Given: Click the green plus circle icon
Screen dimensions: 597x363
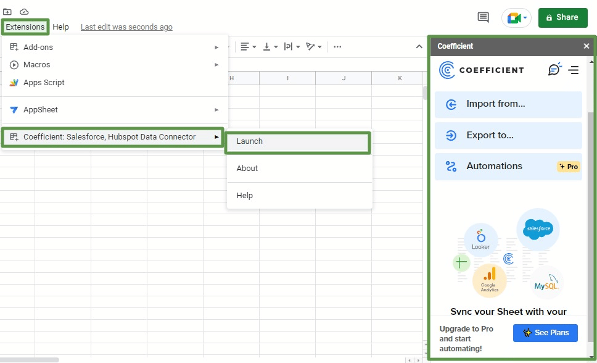Looking at the screenshot, I should (461, 263).
